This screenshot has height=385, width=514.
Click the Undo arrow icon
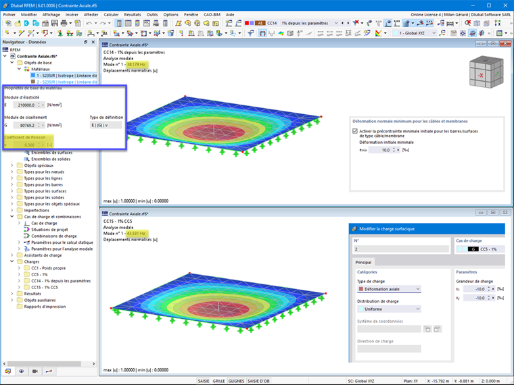(x=89, y=23)
